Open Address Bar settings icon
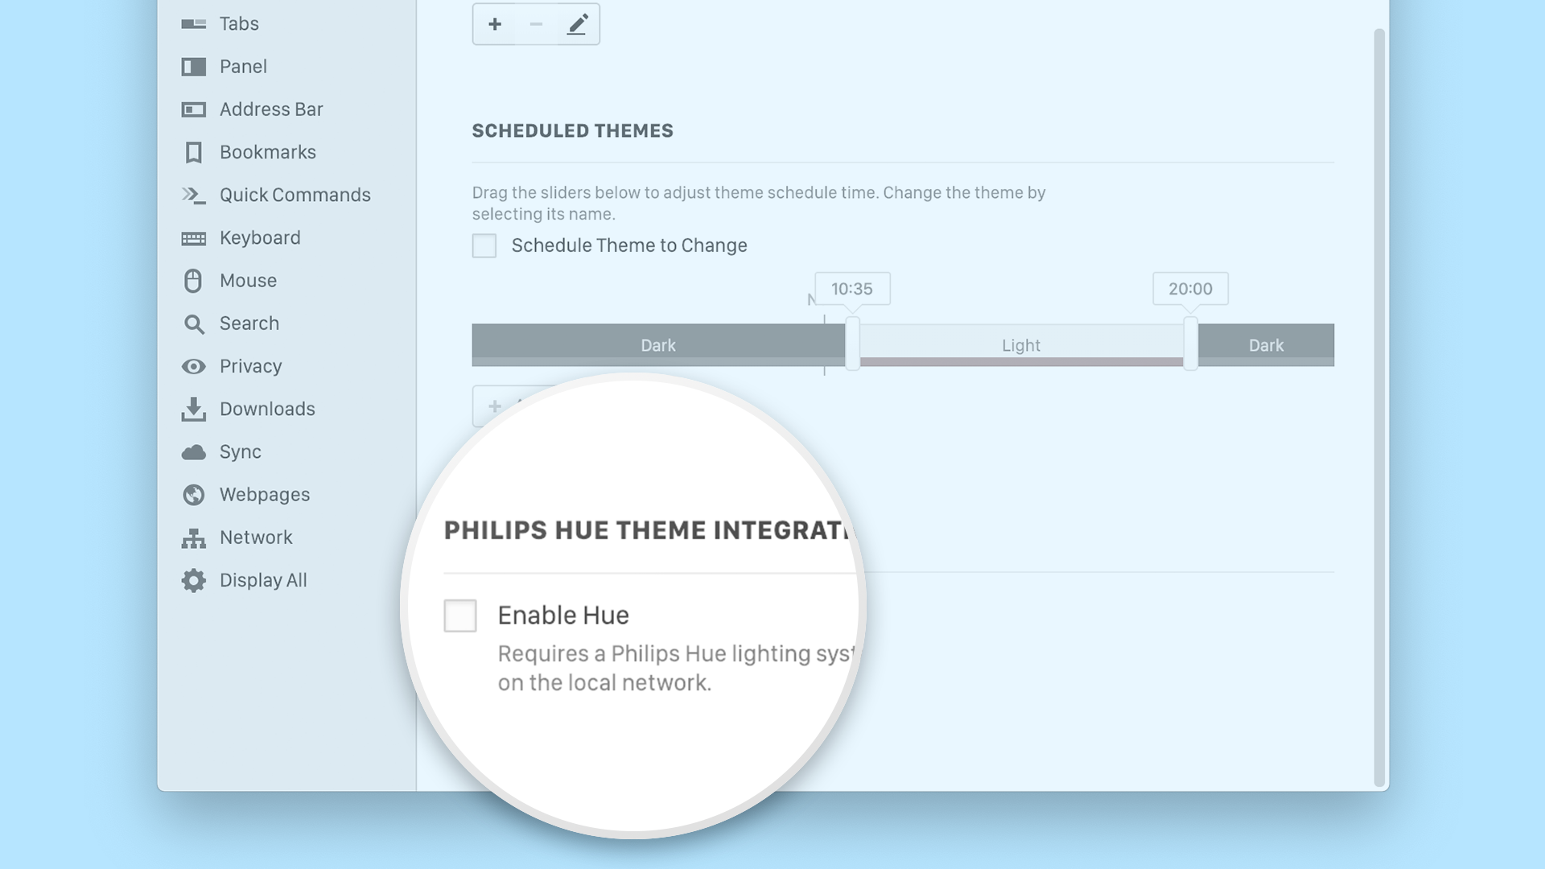The width and height of the screenshot is (1545, 869). click(x=193, y=109)
